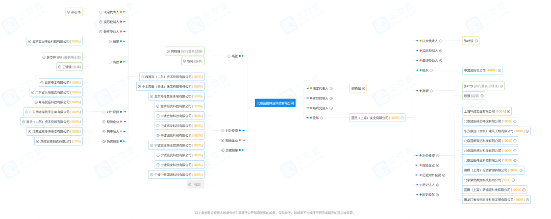
Task: Expand the 北京聚优数据科技有限公司 95% node
Action: click(x=513, y=180)
